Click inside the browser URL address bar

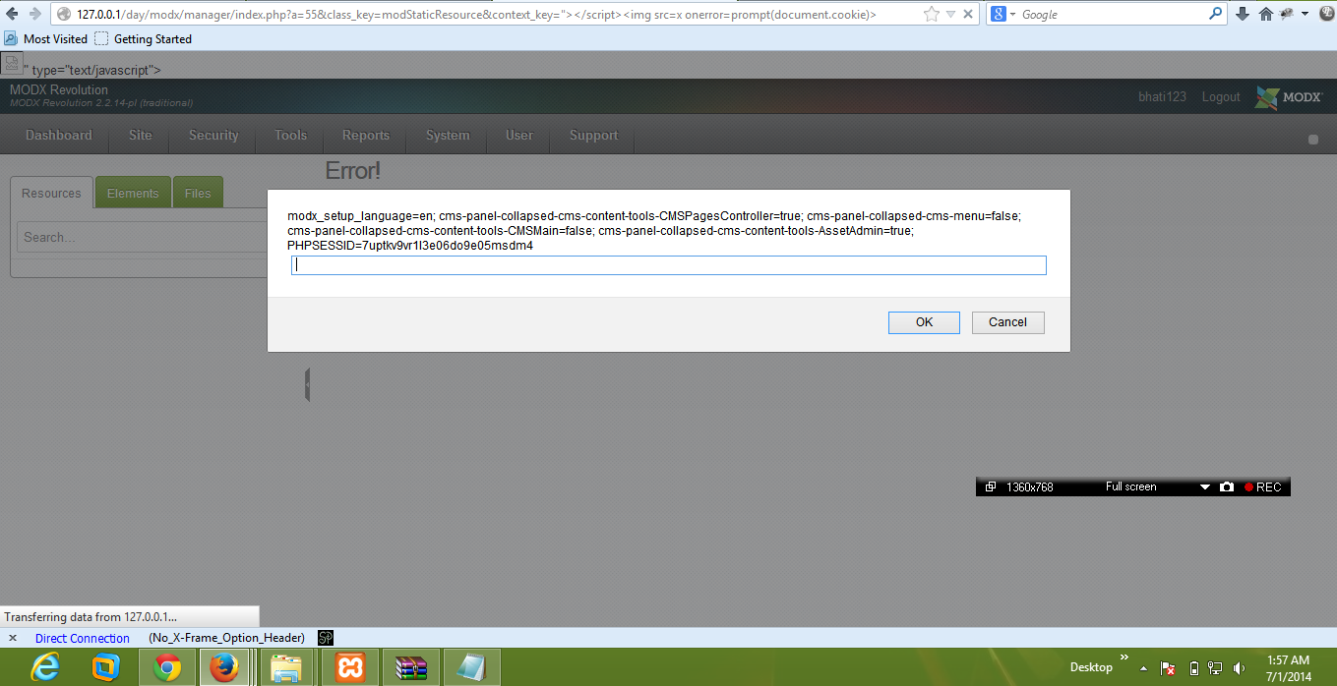[x=492, y=14]
